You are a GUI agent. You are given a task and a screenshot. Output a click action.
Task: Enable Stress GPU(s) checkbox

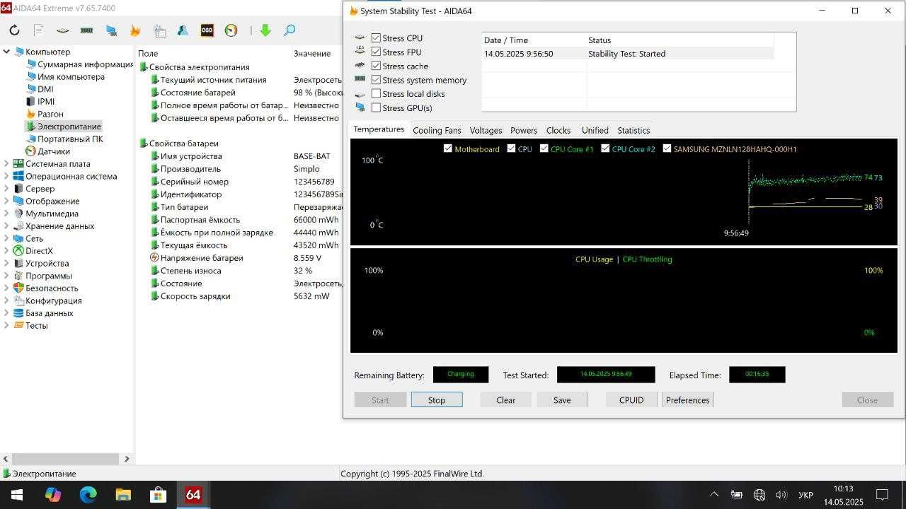(x=376, y=107)
